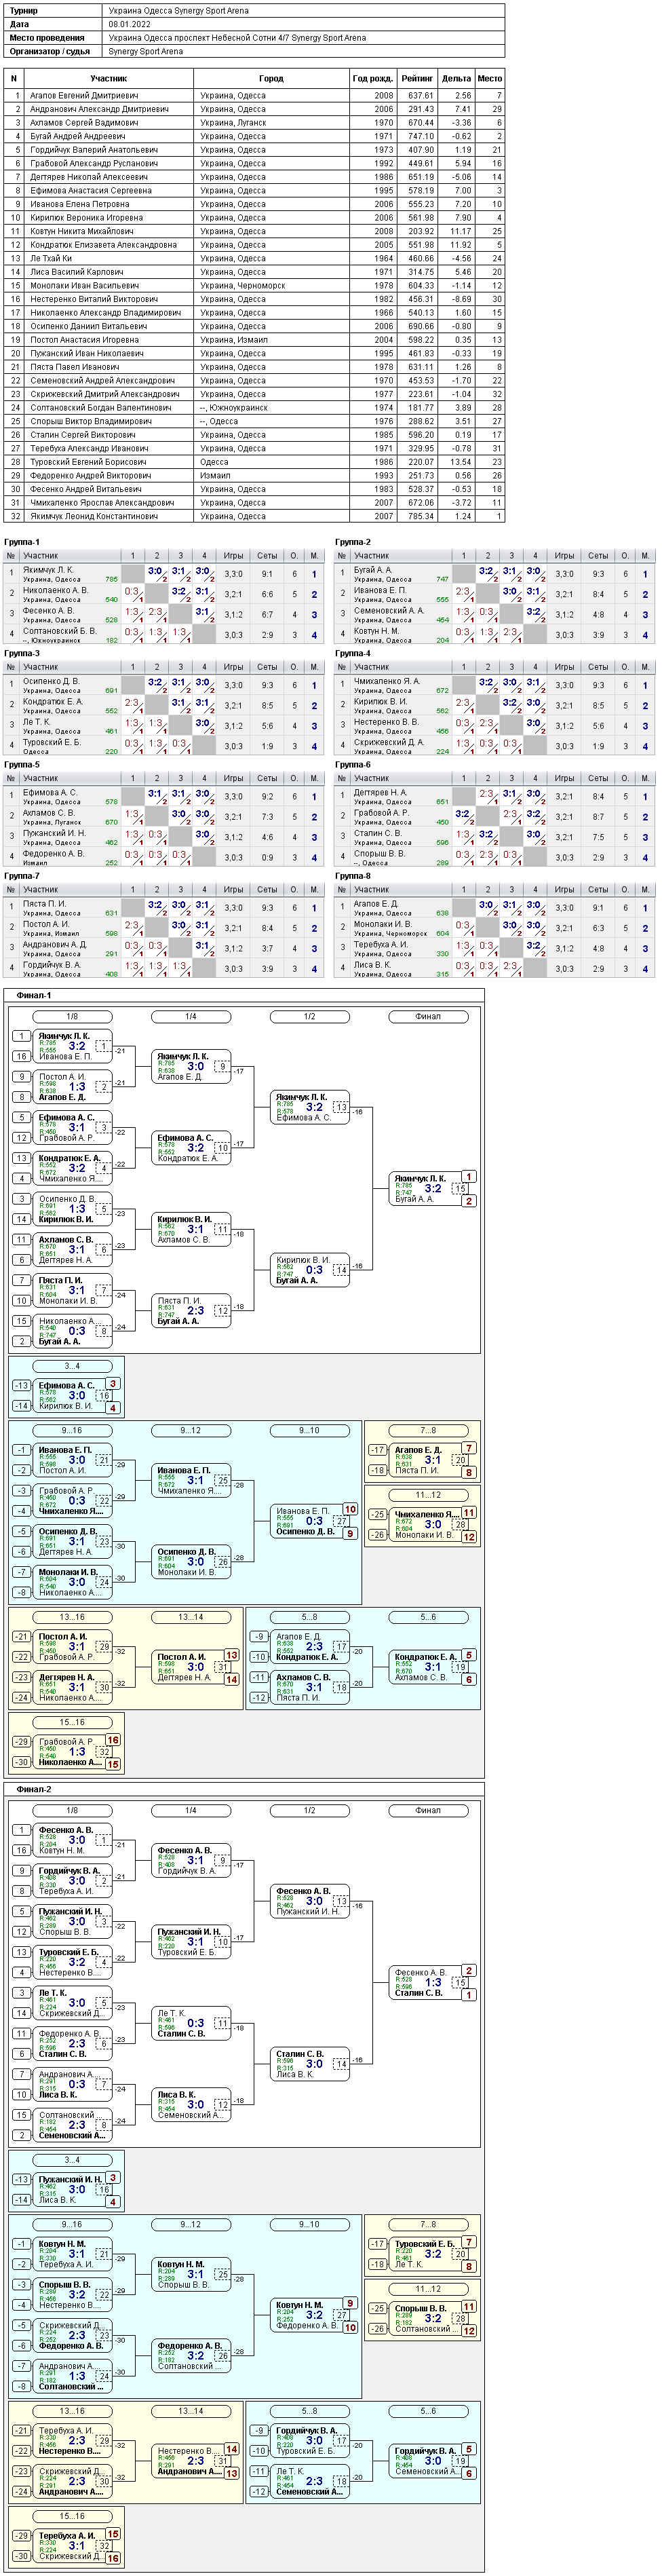
Task: Click the Дельта column header
Action: [x=456, y=78]
